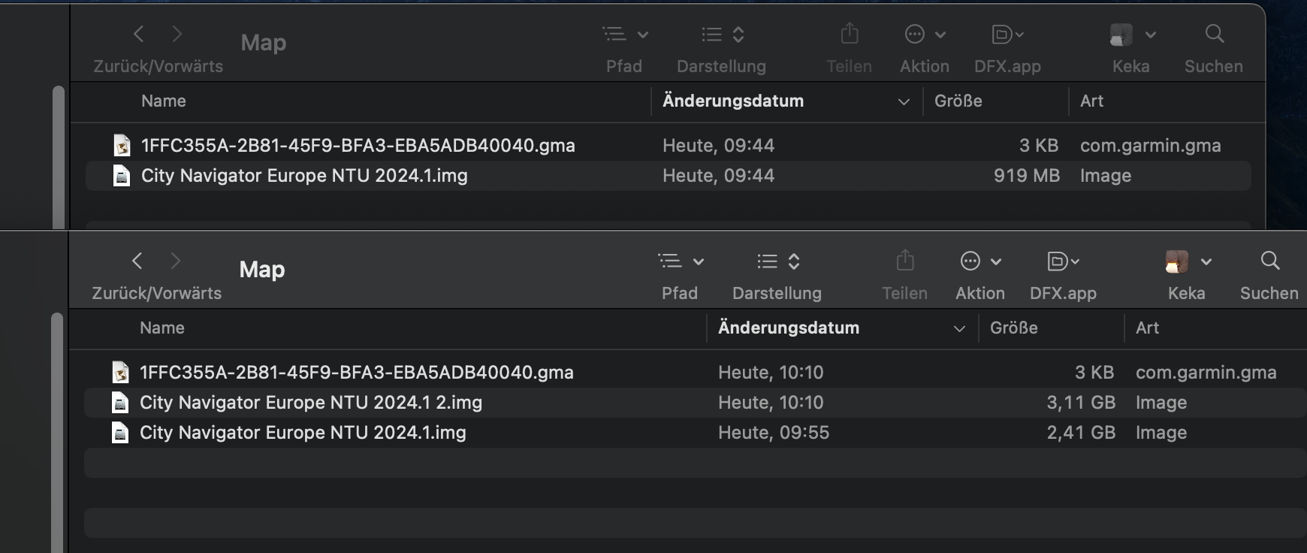Open the Darstellung view switcher in the upper window

tap(721, 35)
